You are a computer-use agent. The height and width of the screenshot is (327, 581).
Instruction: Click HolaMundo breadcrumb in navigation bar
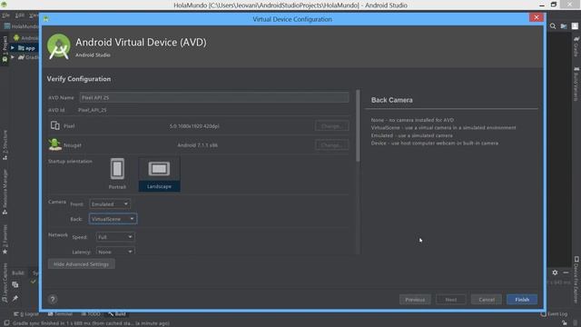(x=22, y=26)
